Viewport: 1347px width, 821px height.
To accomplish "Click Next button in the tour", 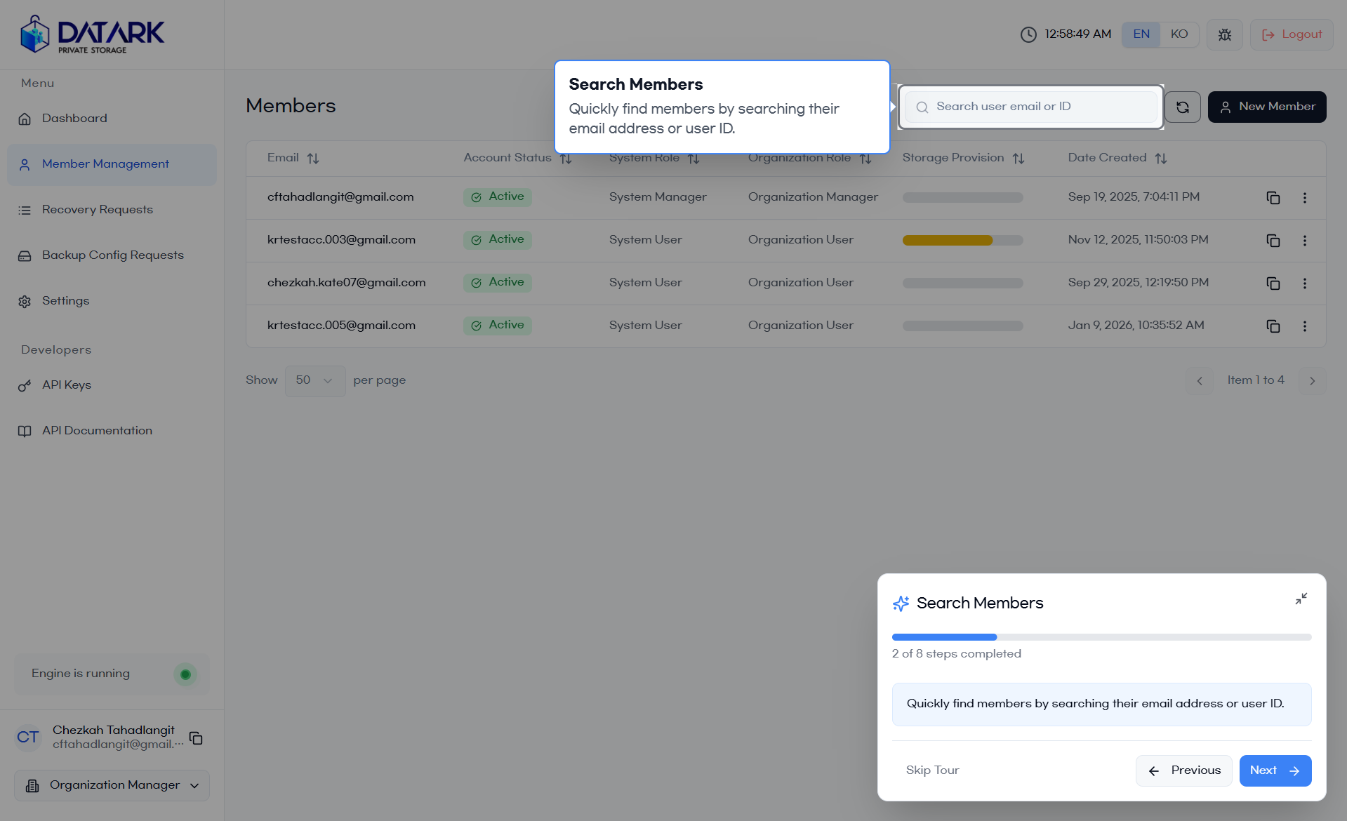I will pyautogui.click(x=1275, y=770).
